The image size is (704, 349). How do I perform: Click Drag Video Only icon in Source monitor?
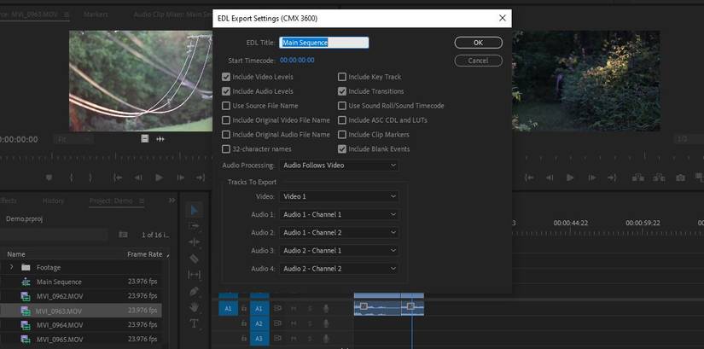144,139
